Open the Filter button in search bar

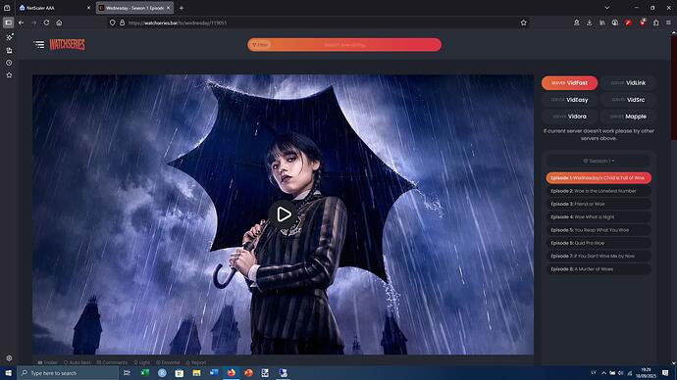click(260, 45)
